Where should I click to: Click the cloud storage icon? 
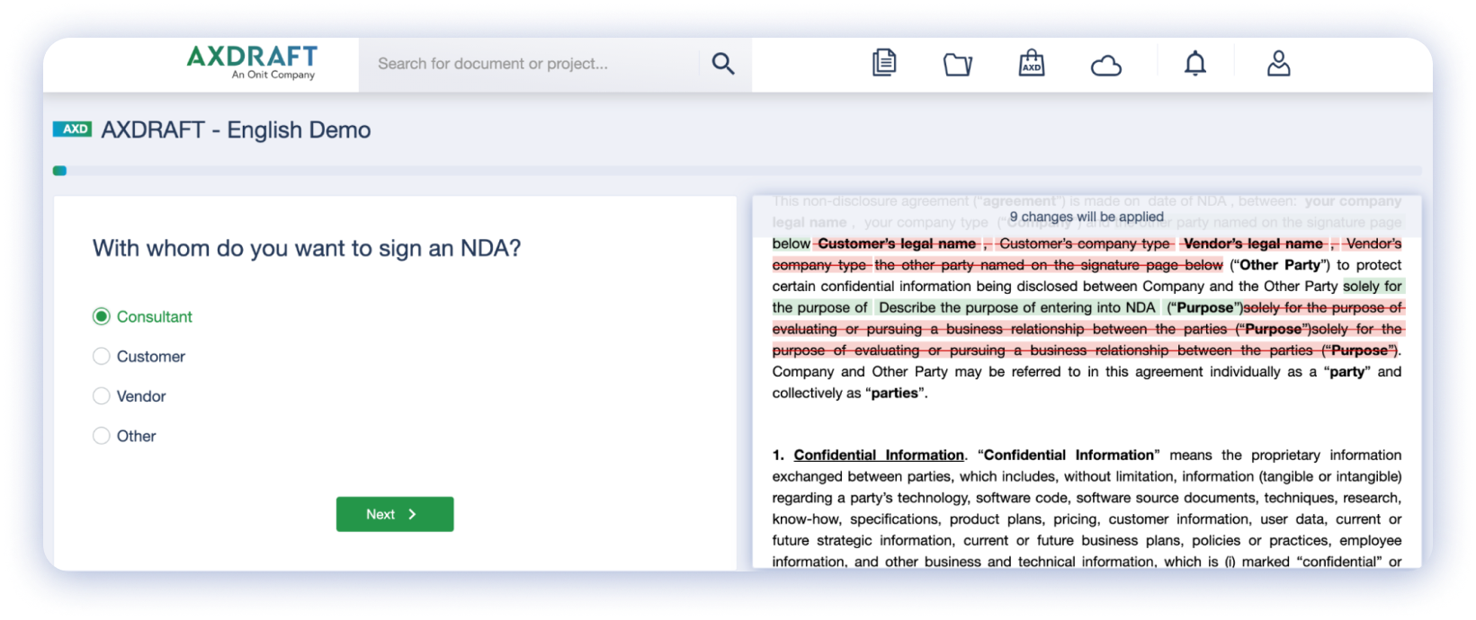pyautogui.click(x=1105, y=66)
